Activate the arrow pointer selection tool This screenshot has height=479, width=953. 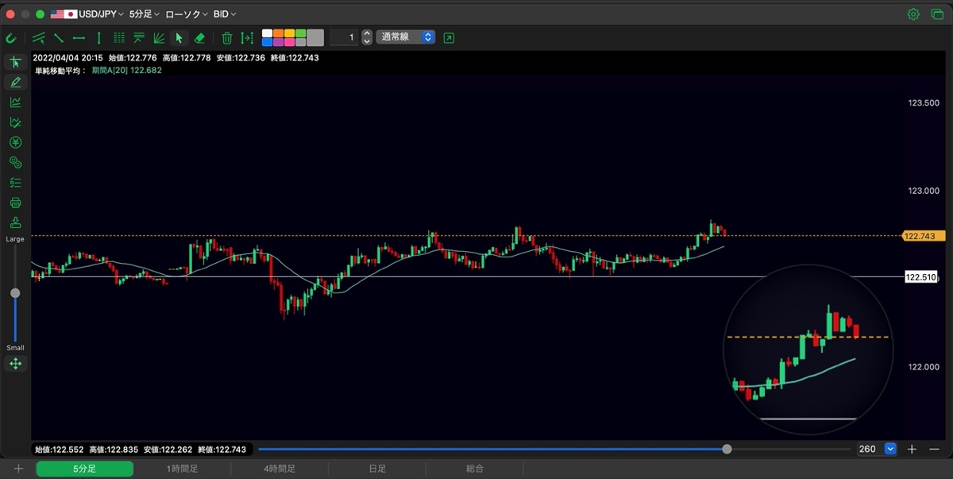click(x=179, y=37)
